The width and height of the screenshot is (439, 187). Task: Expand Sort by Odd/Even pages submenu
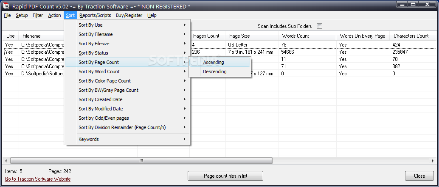[127, 118]
